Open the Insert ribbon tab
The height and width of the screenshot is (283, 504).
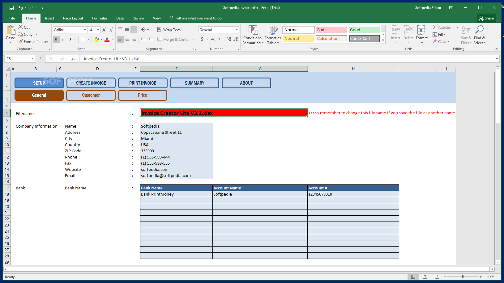coord(49,18)
